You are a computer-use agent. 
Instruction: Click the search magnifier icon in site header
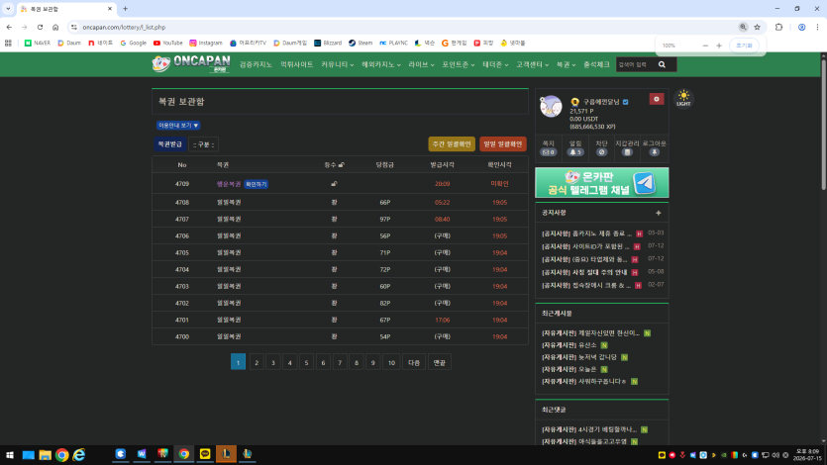(x=662, y=64)
